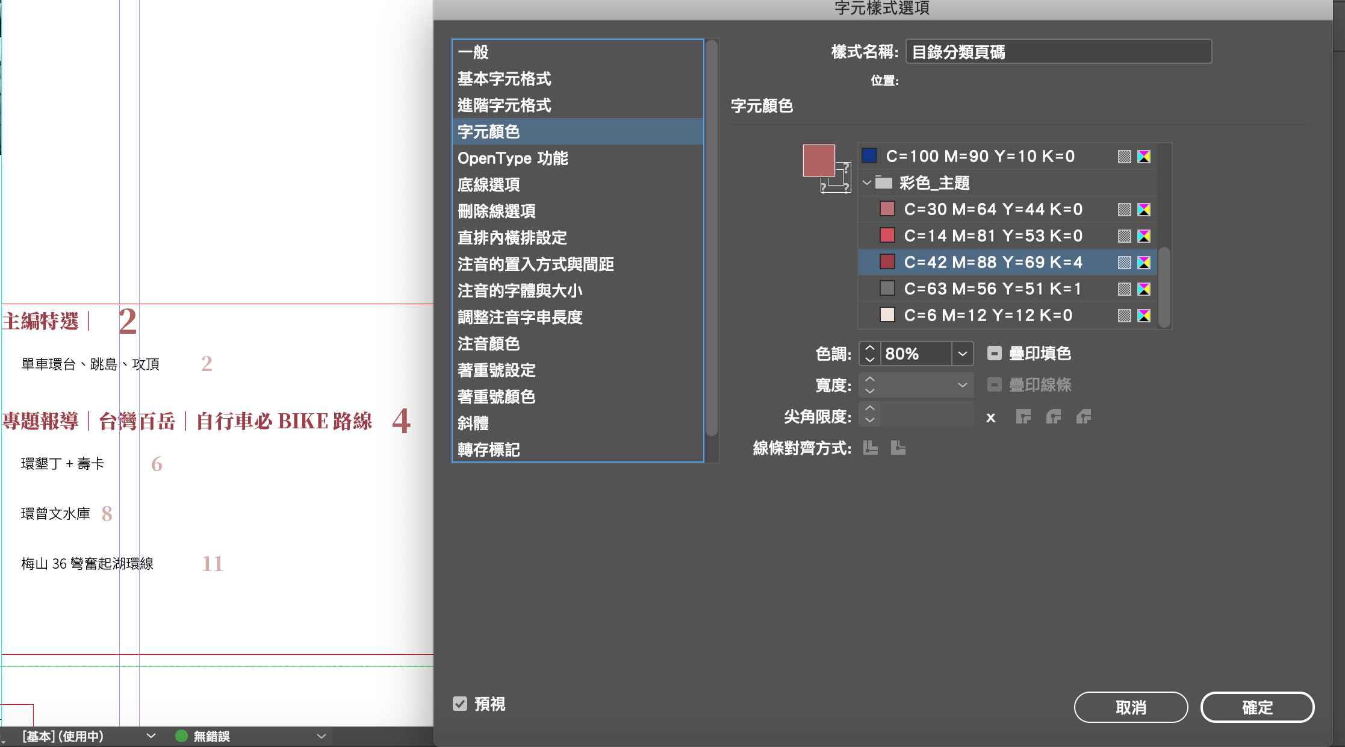The height and width of the screenshot is (747, 1345).
Task: Open the [基本] preflight profile dropdown
Action: tap(151, 736)
